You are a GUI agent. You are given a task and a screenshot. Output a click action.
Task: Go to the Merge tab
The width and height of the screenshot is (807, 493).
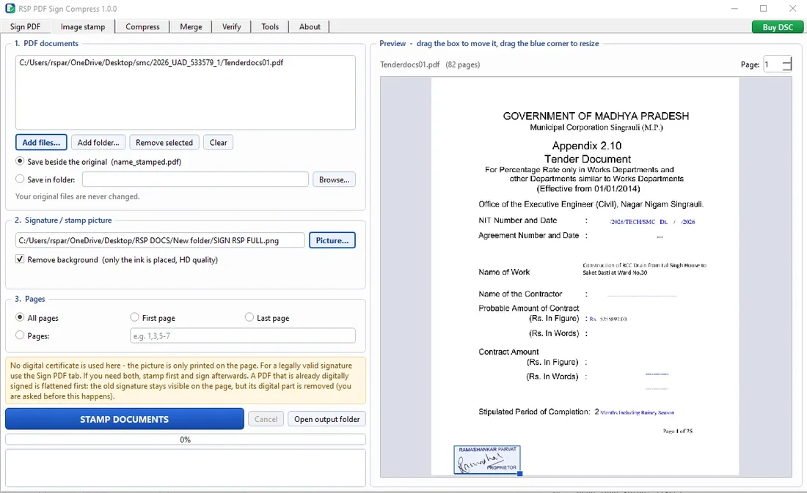(191, 26)
